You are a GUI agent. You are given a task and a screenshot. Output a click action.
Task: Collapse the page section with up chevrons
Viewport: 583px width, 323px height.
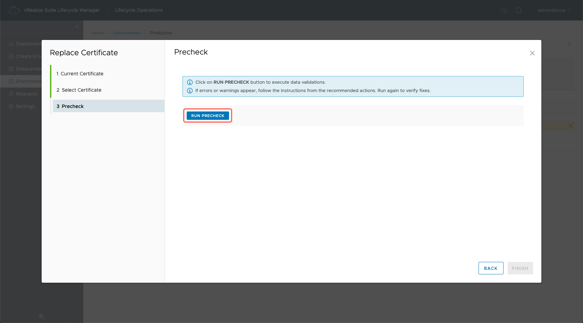click(x=569, y=44)
